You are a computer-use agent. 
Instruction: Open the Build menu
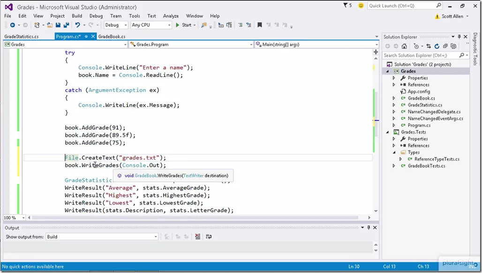point(77,16)
